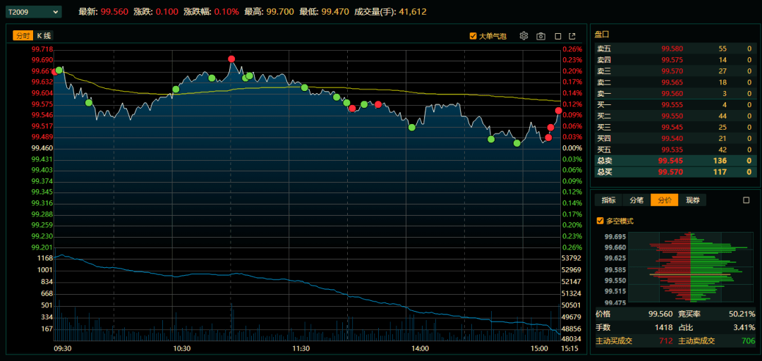Open chart settings gear icon

click(524, 36)
